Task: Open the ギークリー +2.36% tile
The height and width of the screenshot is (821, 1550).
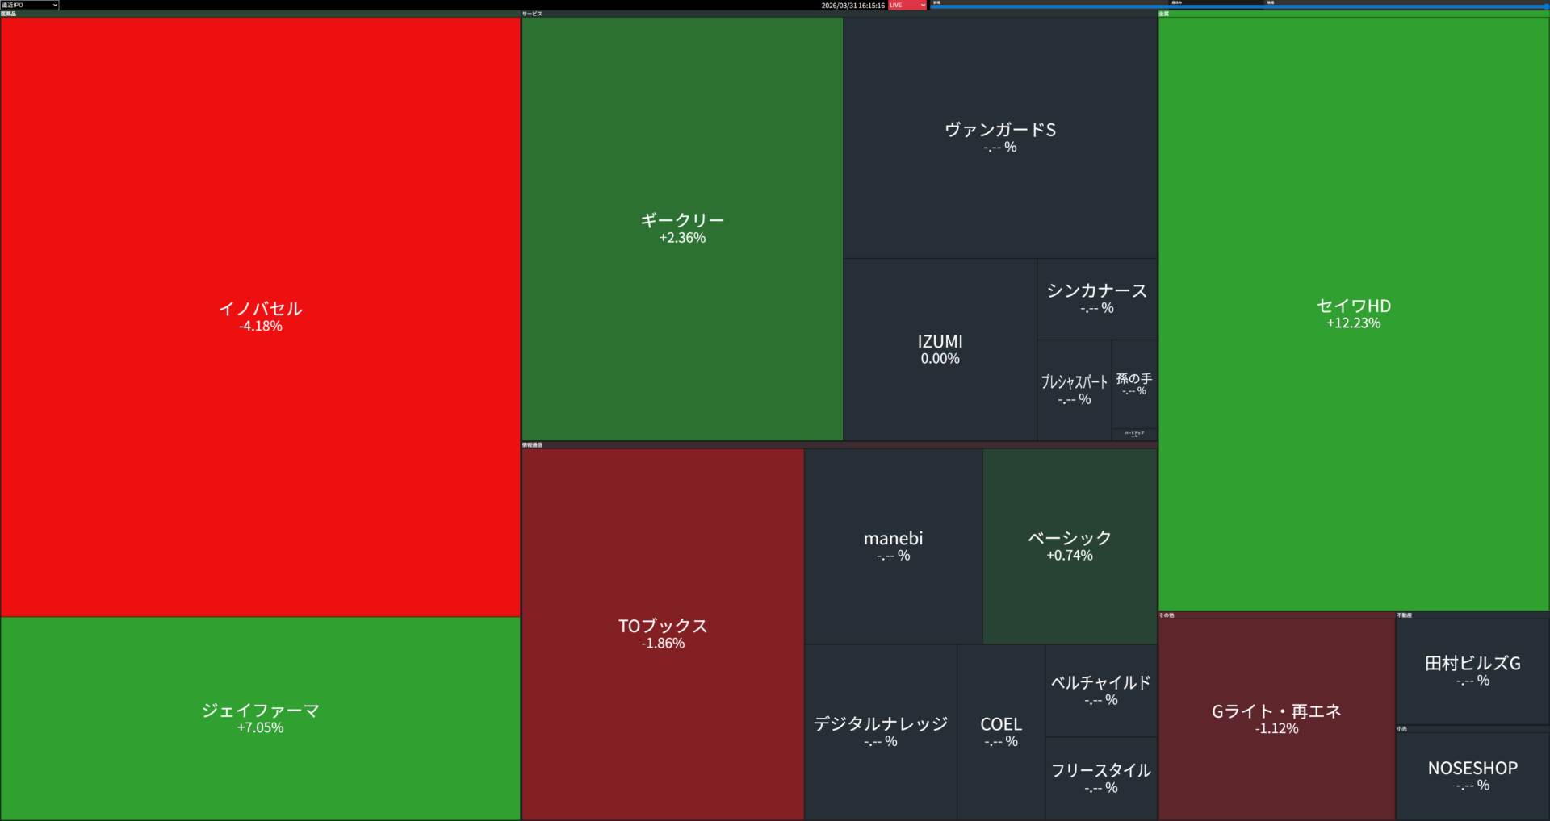Action: pos(682,228)
